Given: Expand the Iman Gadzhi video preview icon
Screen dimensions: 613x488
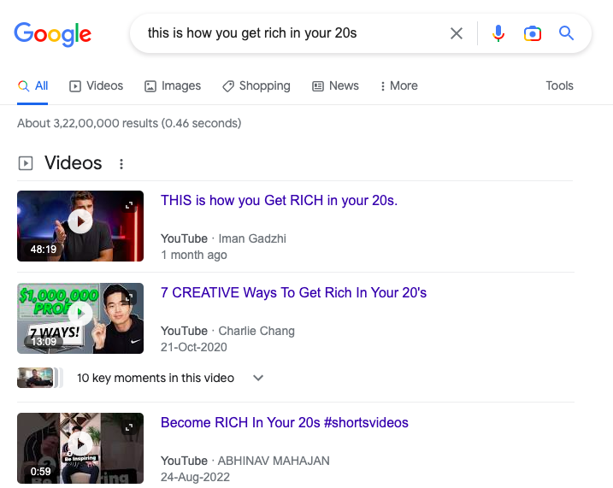Looking at the screenshot, I should tap(129, 205).
